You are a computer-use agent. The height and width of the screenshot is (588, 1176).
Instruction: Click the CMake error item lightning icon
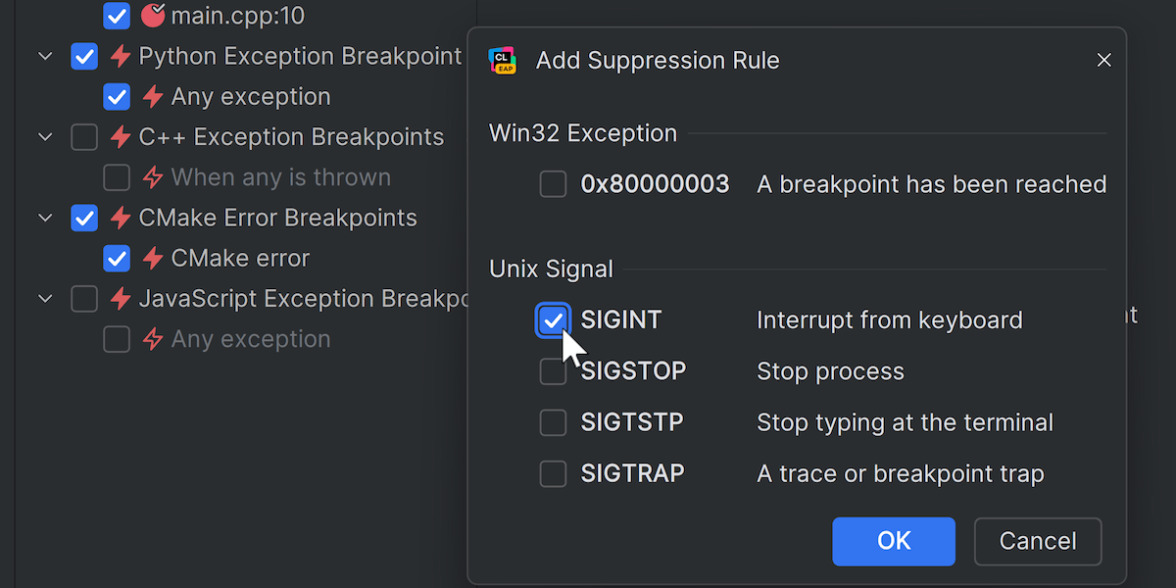click(153, 259)
